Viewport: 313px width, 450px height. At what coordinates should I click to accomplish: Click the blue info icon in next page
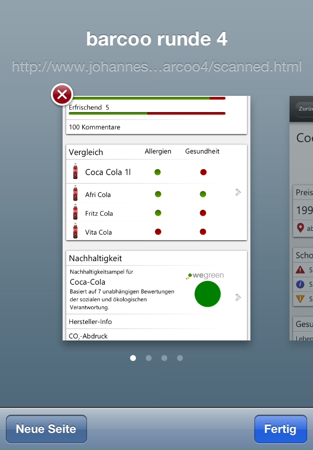pyautogui.click(x=300, y=284)
